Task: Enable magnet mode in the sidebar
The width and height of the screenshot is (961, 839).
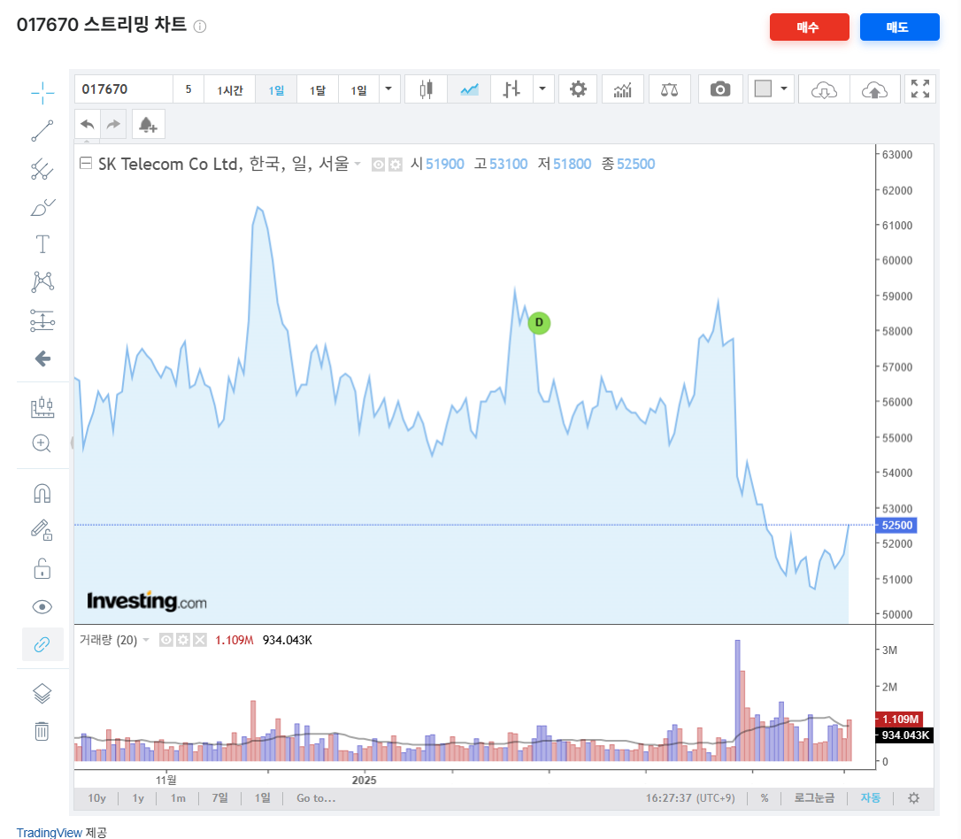Action: click(42, 492)
